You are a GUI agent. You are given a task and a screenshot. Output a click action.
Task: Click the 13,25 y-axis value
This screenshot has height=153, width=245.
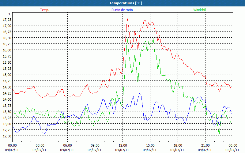[7, 118]
